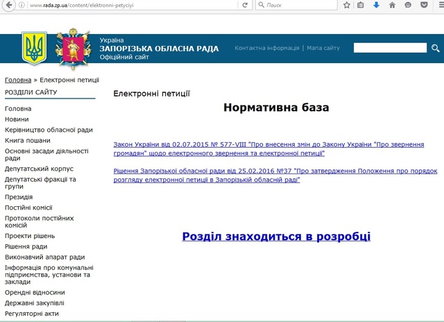Open 'Президія' sidebar item
This screenshot has height=322, width=444.
[x=19, y=197]
